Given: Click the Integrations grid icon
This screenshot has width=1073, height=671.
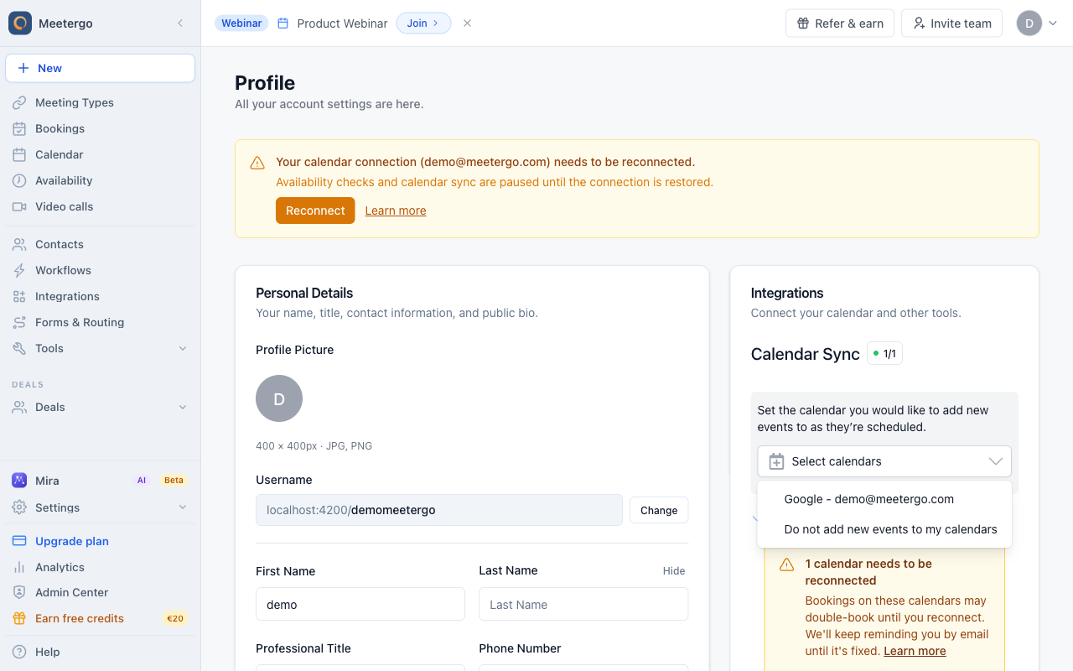Looking at the screenshot, I should click(19, 296).
